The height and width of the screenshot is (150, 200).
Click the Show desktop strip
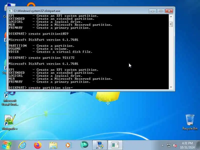198,145
